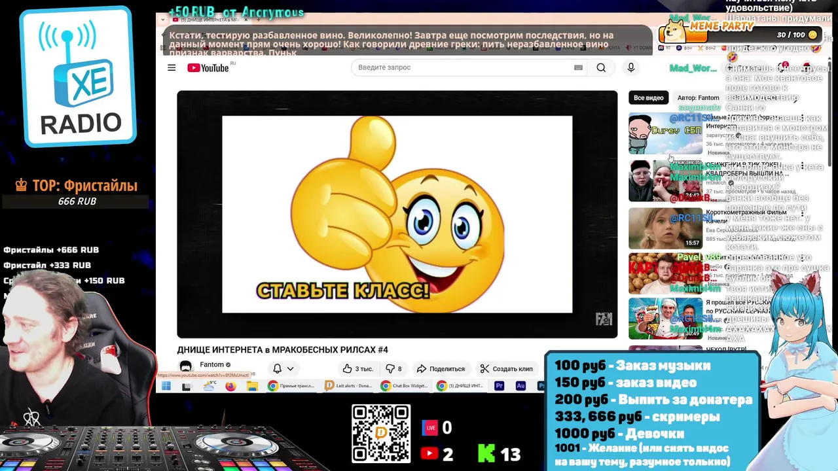Open the potato-themed suggested video thumbnail
The height and width of the screenshot is (471, 838).
click(x=665, y=273)
